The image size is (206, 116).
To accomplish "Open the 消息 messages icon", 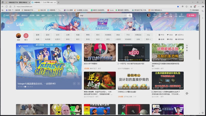I will (160, 15).
